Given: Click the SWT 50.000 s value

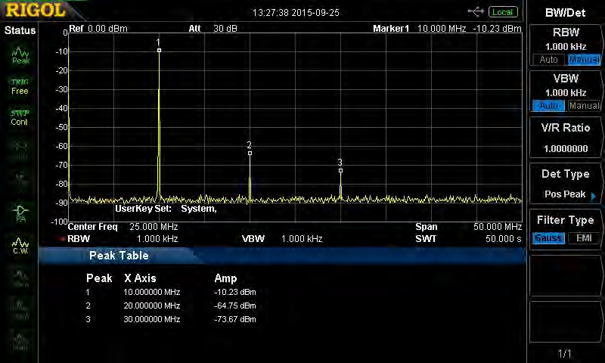Looking at the screenshot, I should click(x=504, y=239).
